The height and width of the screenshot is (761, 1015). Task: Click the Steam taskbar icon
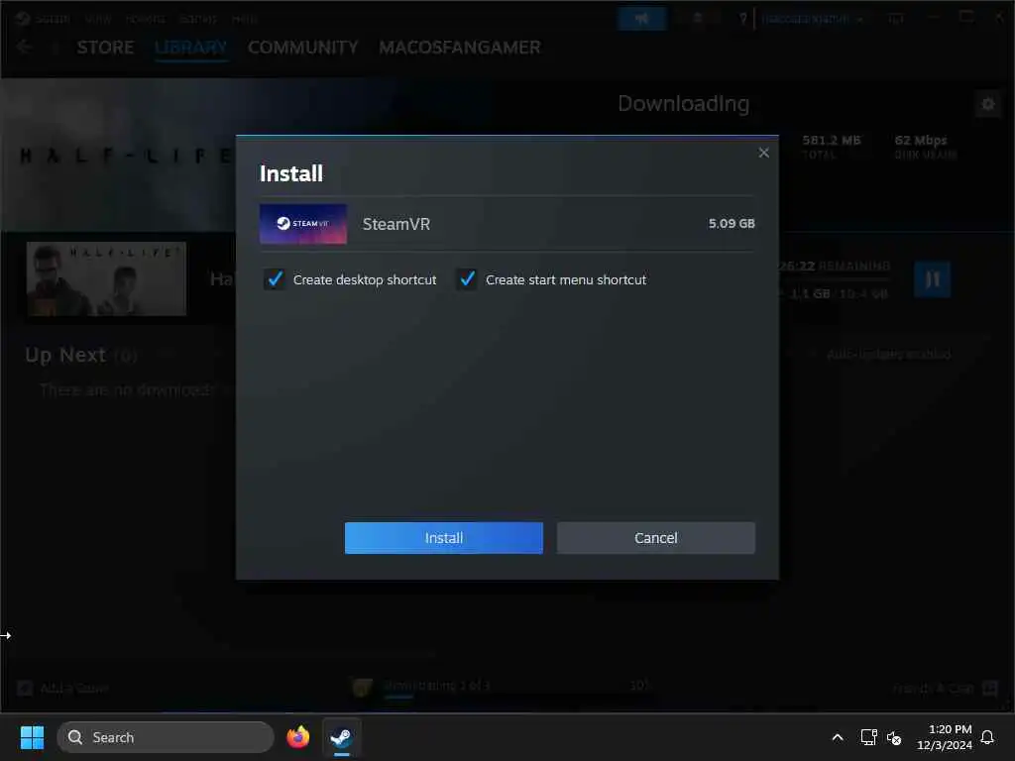pyautogui.click(x=341, y=737)
